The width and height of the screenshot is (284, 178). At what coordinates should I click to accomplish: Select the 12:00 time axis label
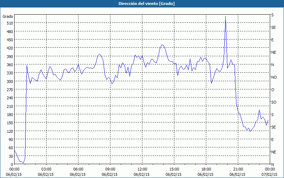(142, 169)
